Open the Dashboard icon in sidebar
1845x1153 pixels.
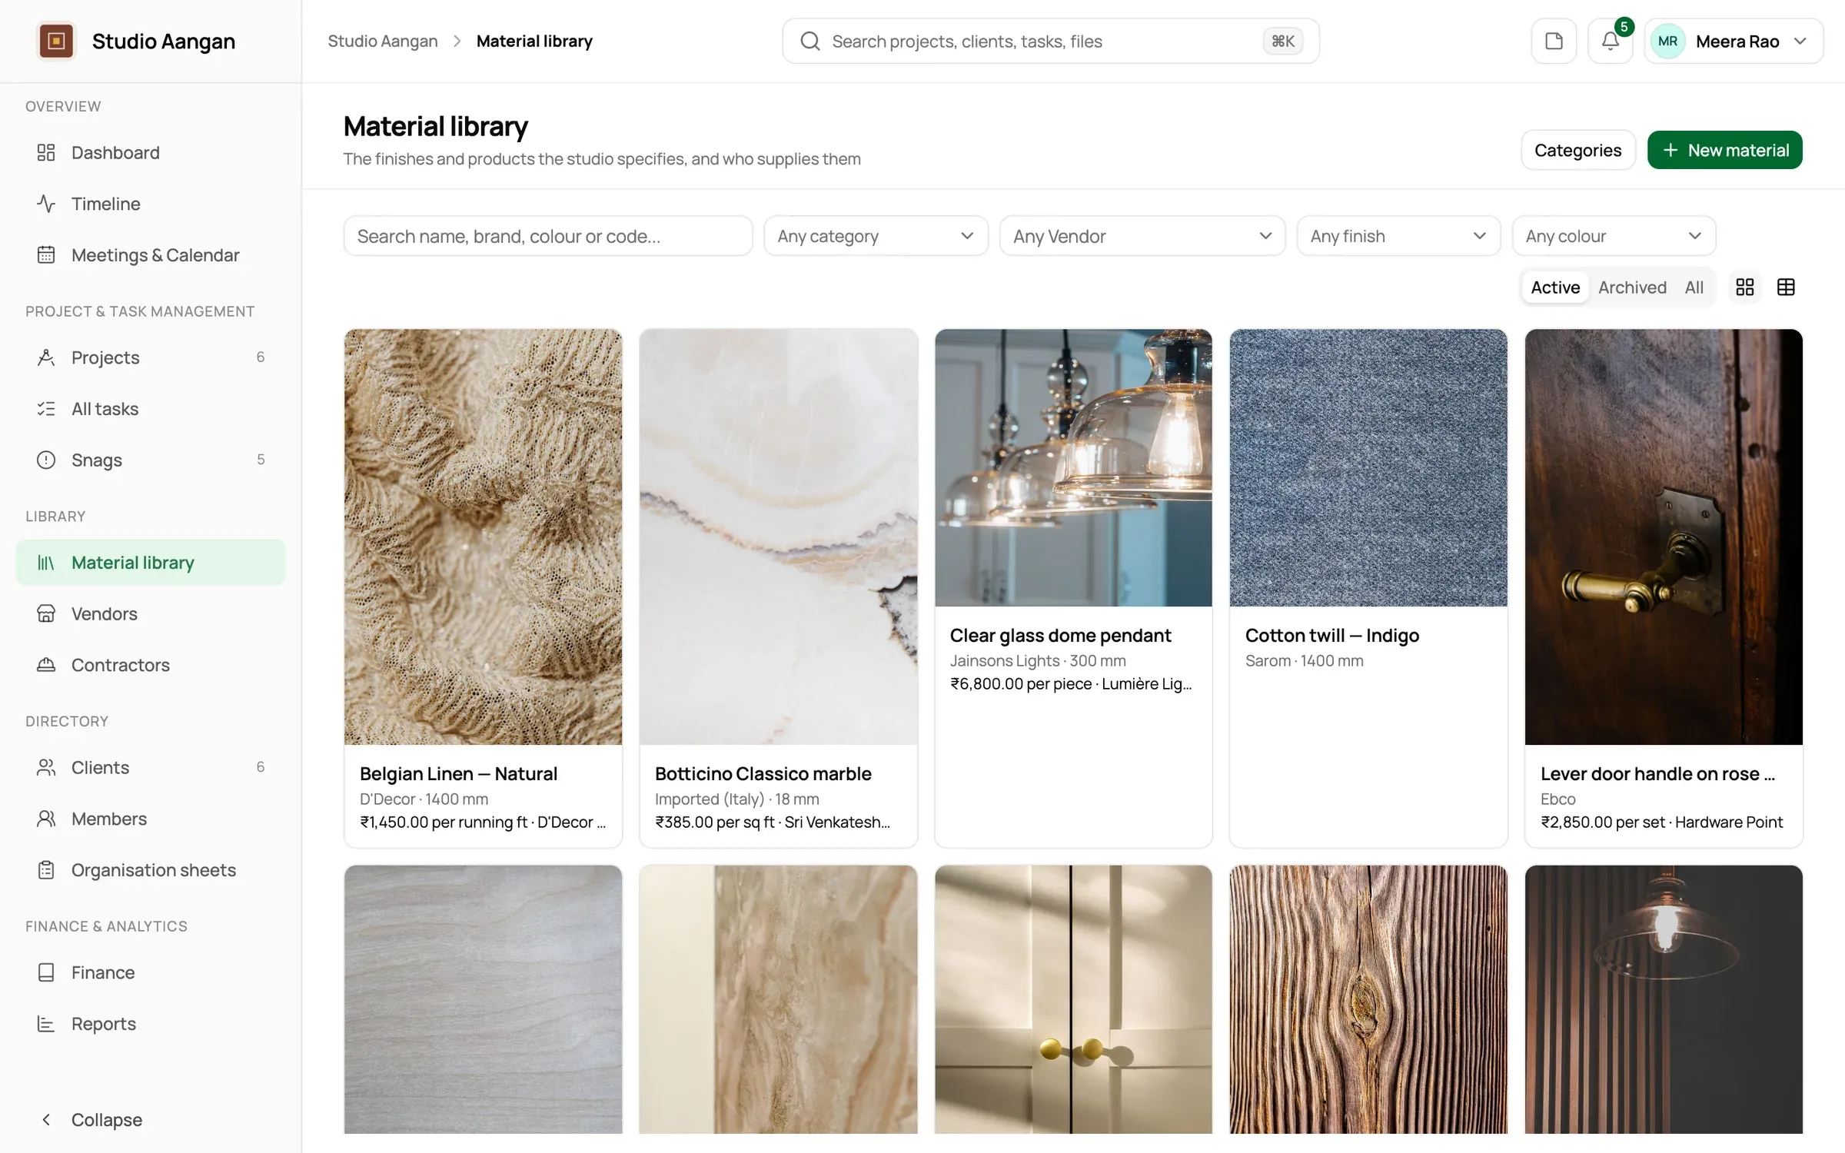tap(46, 152)
